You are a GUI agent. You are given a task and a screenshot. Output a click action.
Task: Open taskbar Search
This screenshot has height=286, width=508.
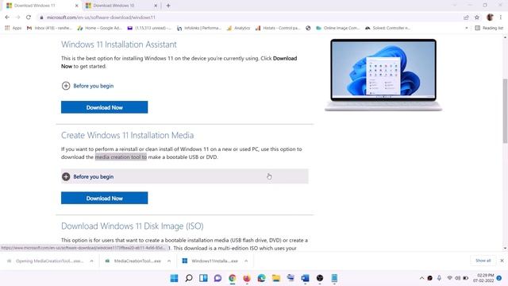click(x=189, y=278)
